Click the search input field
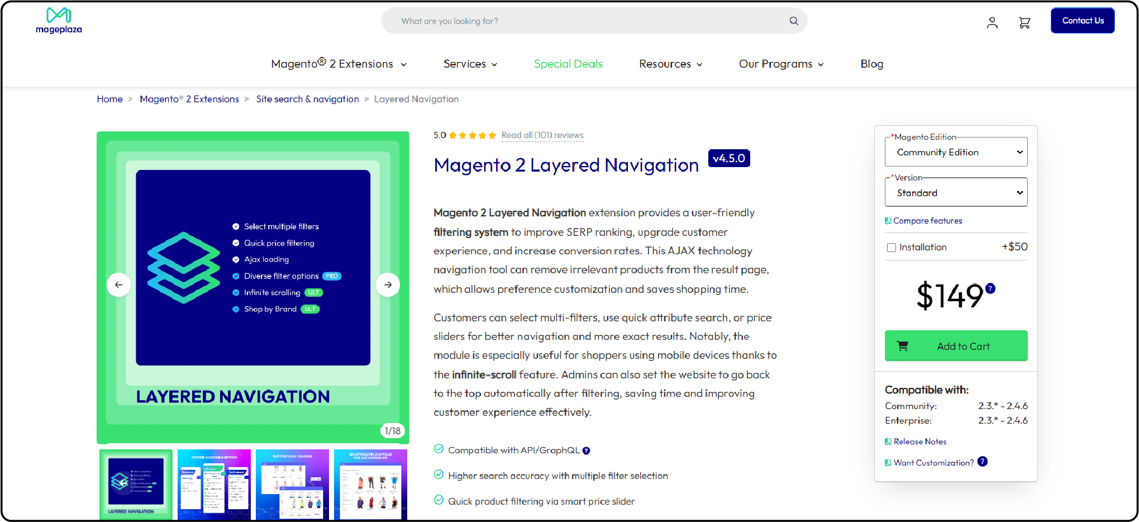 [x=594, y=21]
